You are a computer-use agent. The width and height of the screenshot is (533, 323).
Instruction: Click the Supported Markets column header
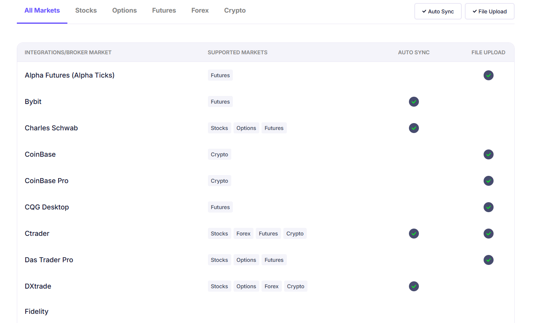[237, 52]
